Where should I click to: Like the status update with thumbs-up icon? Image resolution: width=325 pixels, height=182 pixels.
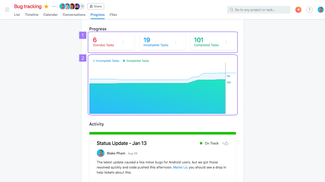[226, 143]
